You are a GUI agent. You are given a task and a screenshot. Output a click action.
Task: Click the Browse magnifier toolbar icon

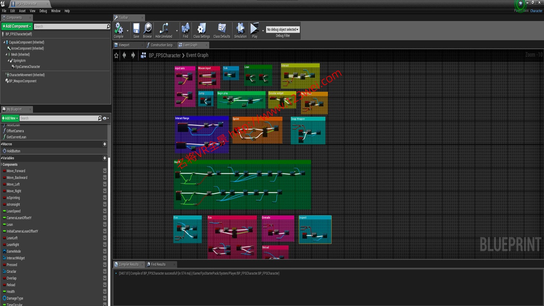pyautogui.click(x=147, y=30)
